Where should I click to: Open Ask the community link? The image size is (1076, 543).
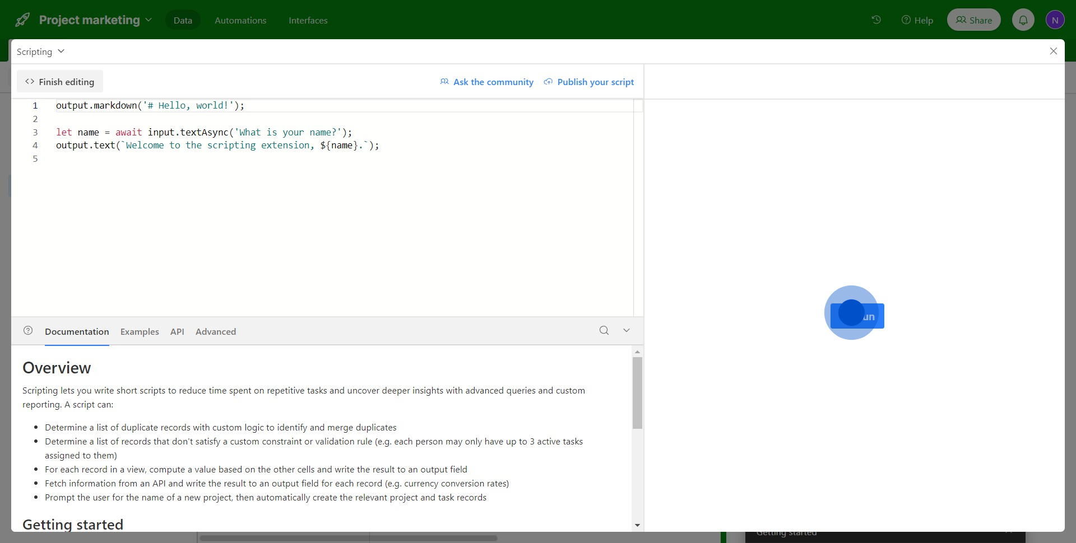(x=486, y=82)
